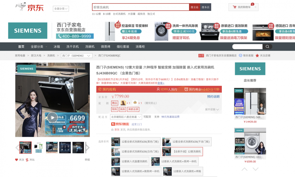Click the store nav search input box
Viewport: 295px width, 177px height.
[248, 47]
